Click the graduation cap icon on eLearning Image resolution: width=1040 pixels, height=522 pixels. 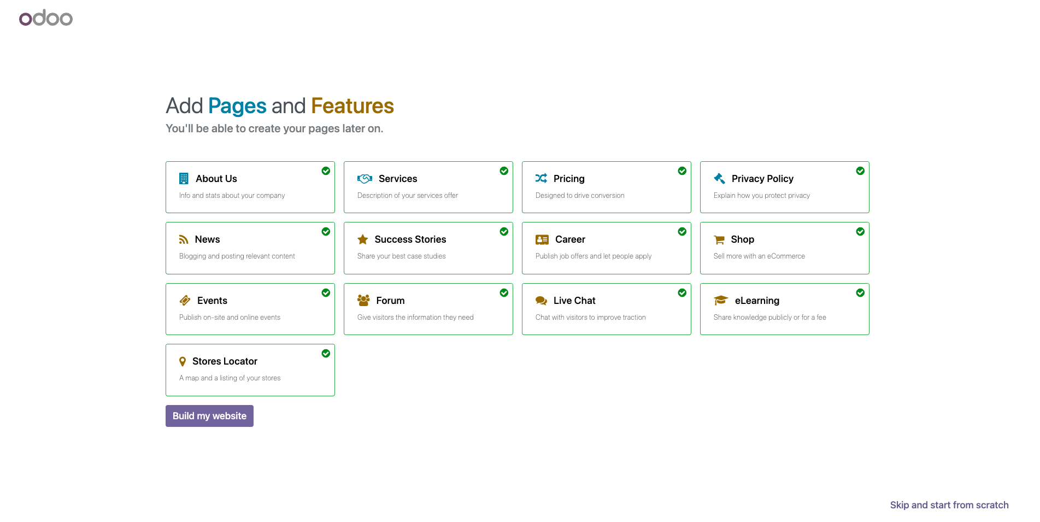coord(721,301)
